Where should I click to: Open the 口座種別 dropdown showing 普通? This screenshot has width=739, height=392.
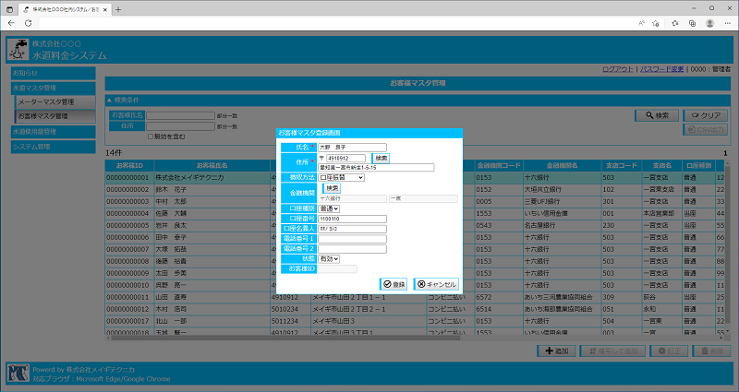coord(330,208)
